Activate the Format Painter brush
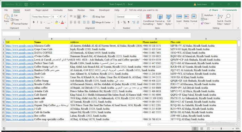The image size is (242, 132). pyautogui.click(x=12, y=23)
